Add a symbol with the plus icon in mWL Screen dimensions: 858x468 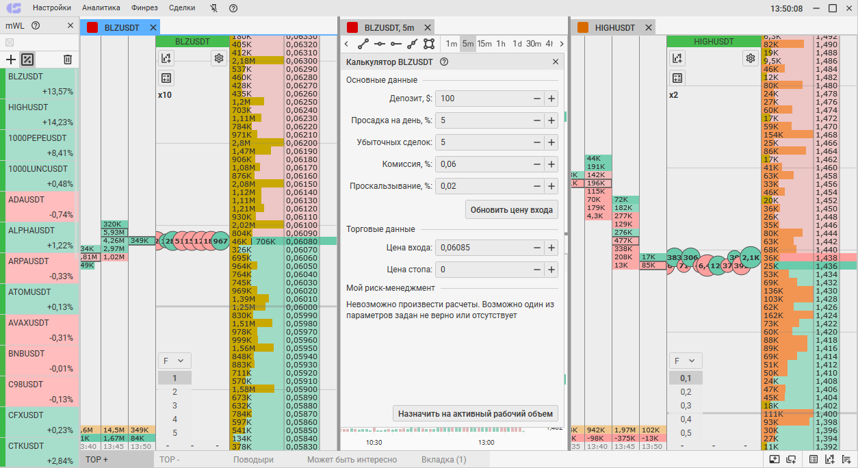pos(10,60)
